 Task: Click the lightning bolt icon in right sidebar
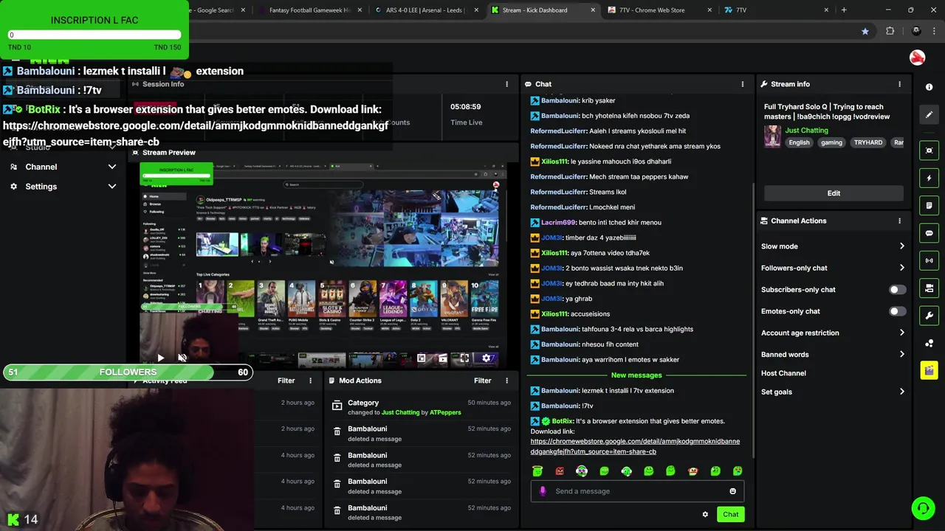929,178
